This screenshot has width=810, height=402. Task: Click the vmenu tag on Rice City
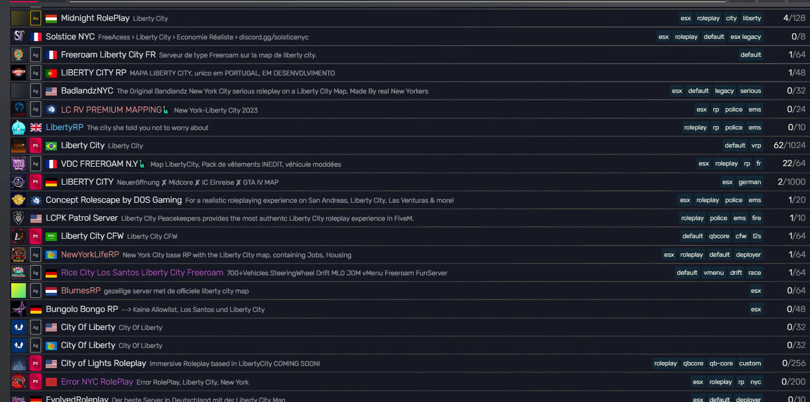pos(714,273)
